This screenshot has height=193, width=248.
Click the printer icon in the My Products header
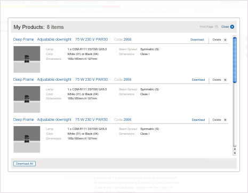pos(217,27)
